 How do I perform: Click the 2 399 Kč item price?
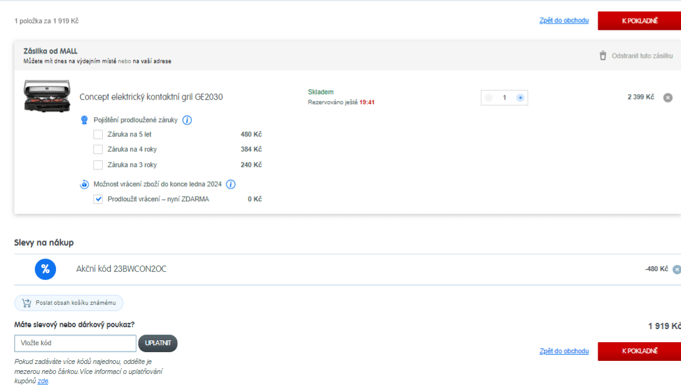tap(641, 97)
